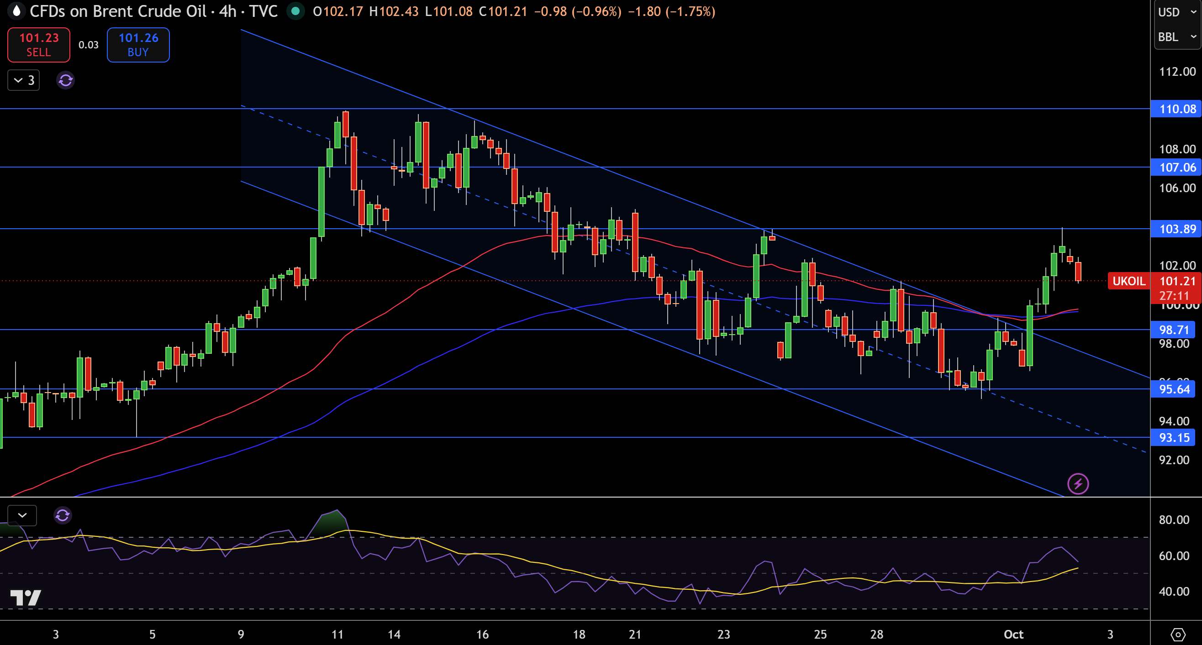Select the 98.71 horizontal line label

[x=1173, y=330]
